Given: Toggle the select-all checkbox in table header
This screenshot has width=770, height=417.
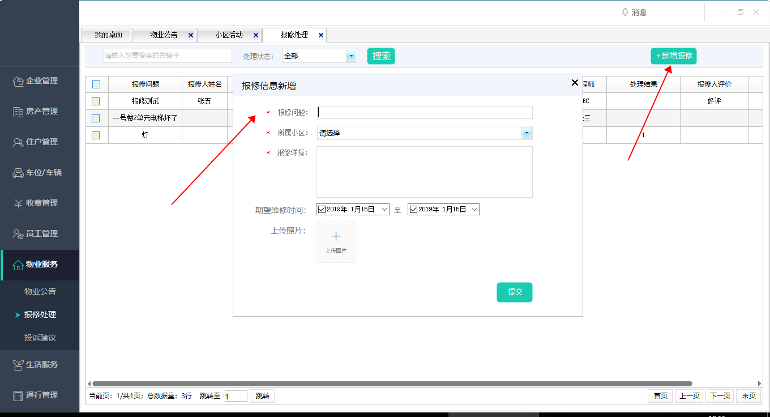Looking at the screenshot, I should point(96,84).
